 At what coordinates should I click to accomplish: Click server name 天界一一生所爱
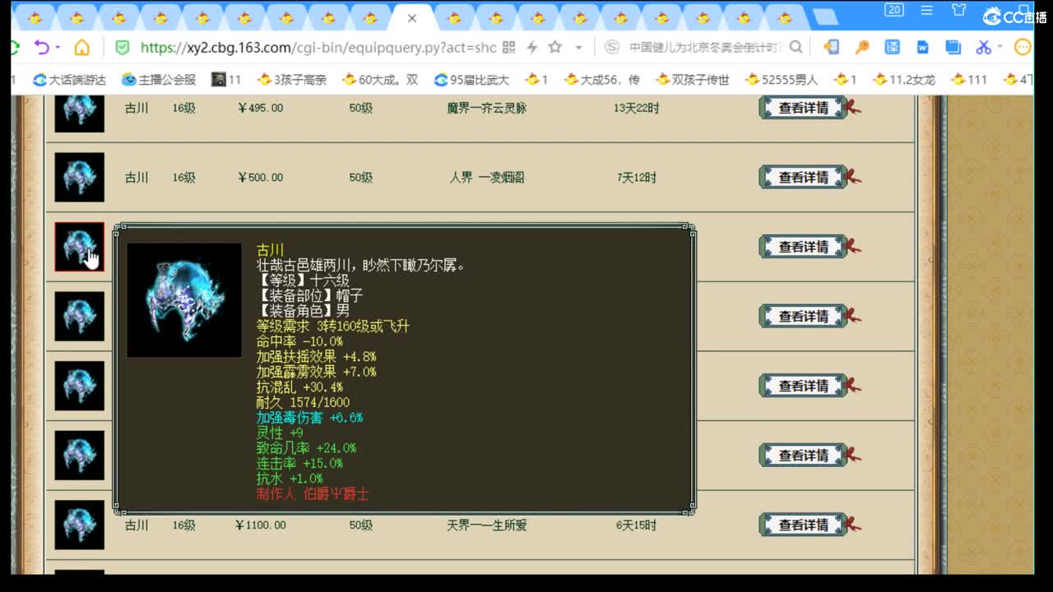coord(487,525)
